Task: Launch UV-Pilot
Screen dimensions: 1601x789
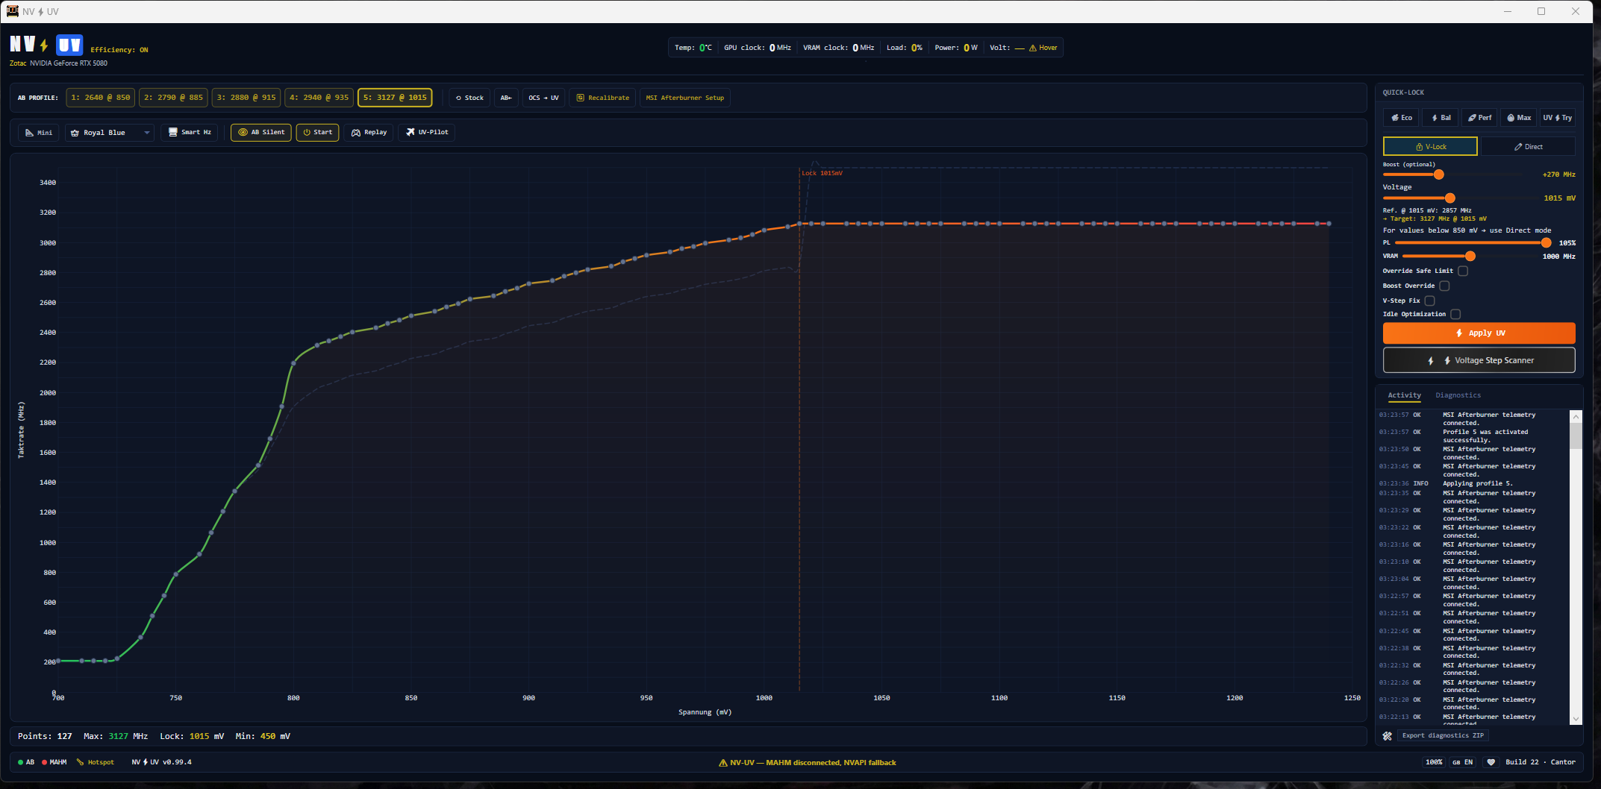Action: (427, 133)
